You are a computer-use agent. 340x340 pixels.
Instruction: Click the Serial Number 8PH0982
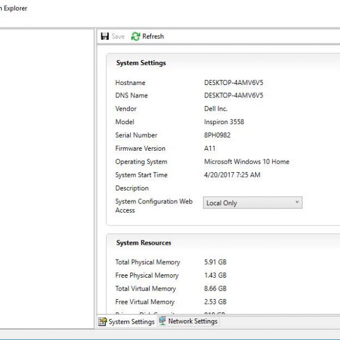[217, 135]
